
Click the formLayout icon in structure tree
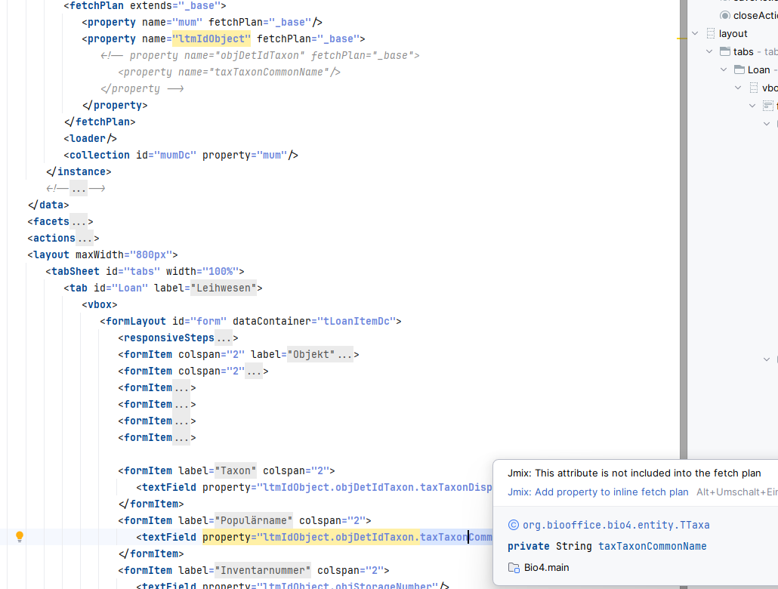tap(767, 106)
